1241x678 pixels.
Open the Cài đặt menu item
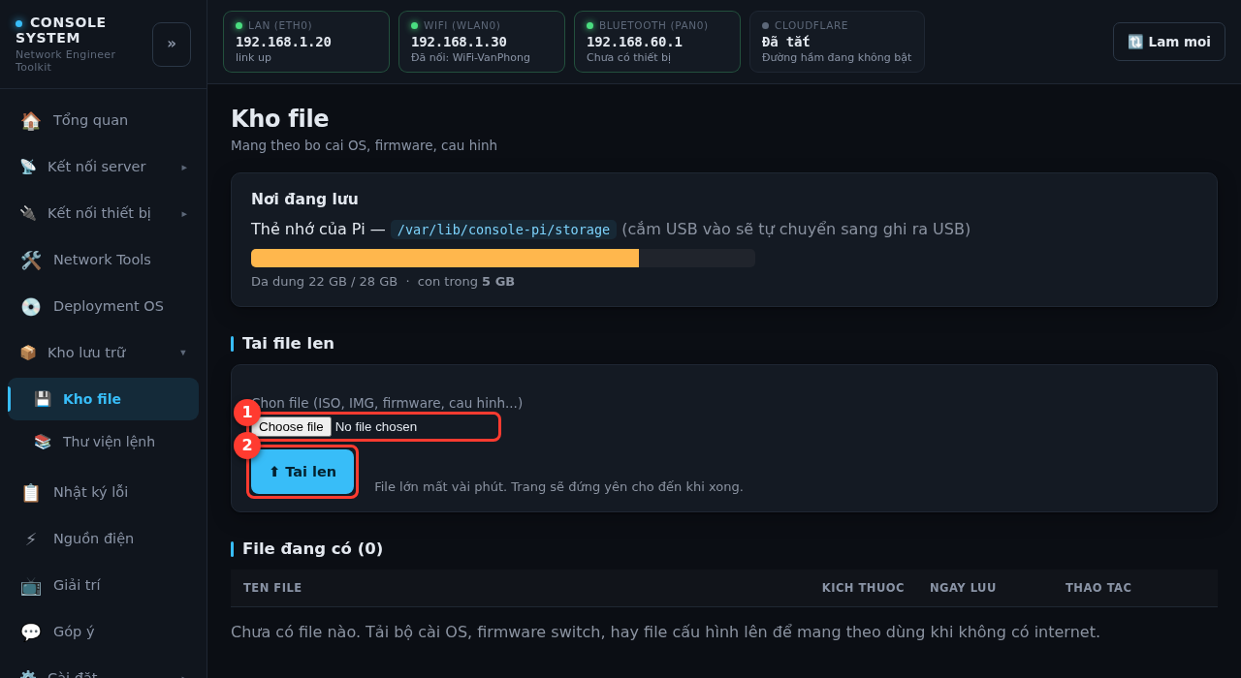coord(103,670)
